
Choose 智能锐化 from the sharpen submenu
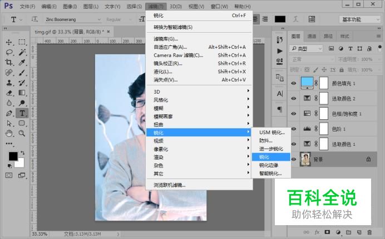pos(272,174)
